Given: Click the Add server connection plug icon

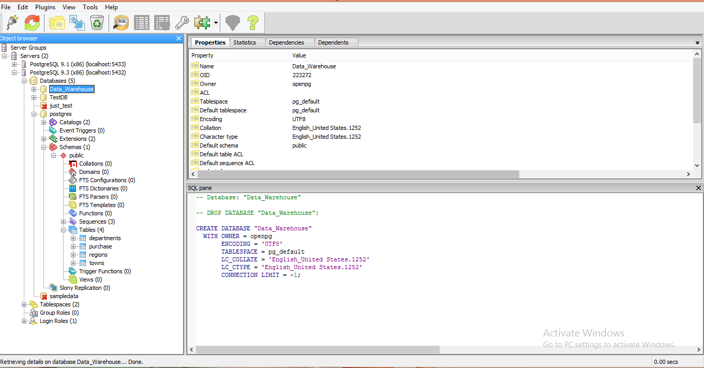Looking at the screenshot, I should [12, 22].
